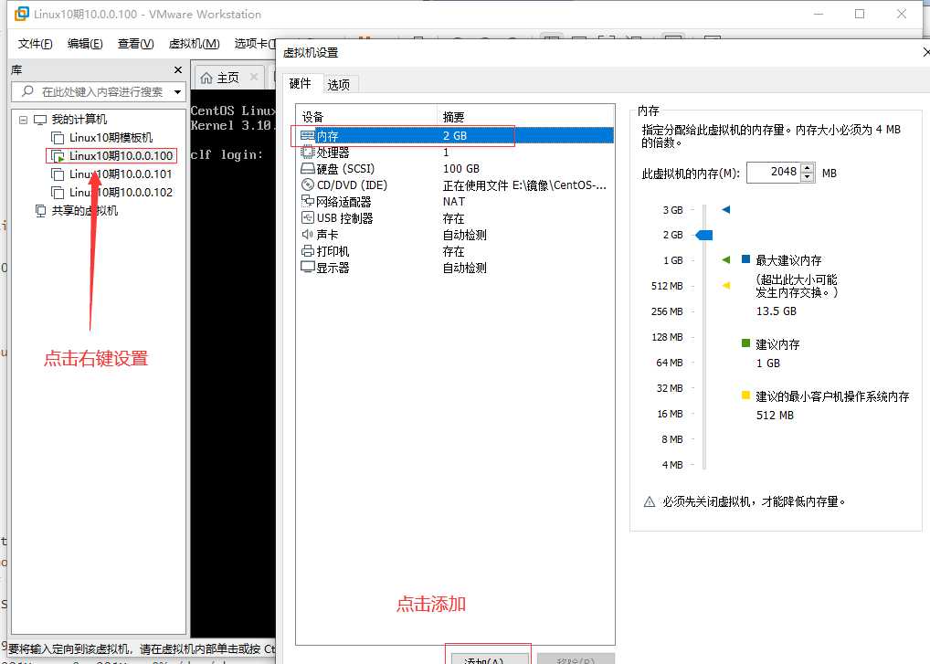Screen dimensions: 930x664
Task: Select the 内存 memory device row
Action: (x=454, y=136)
